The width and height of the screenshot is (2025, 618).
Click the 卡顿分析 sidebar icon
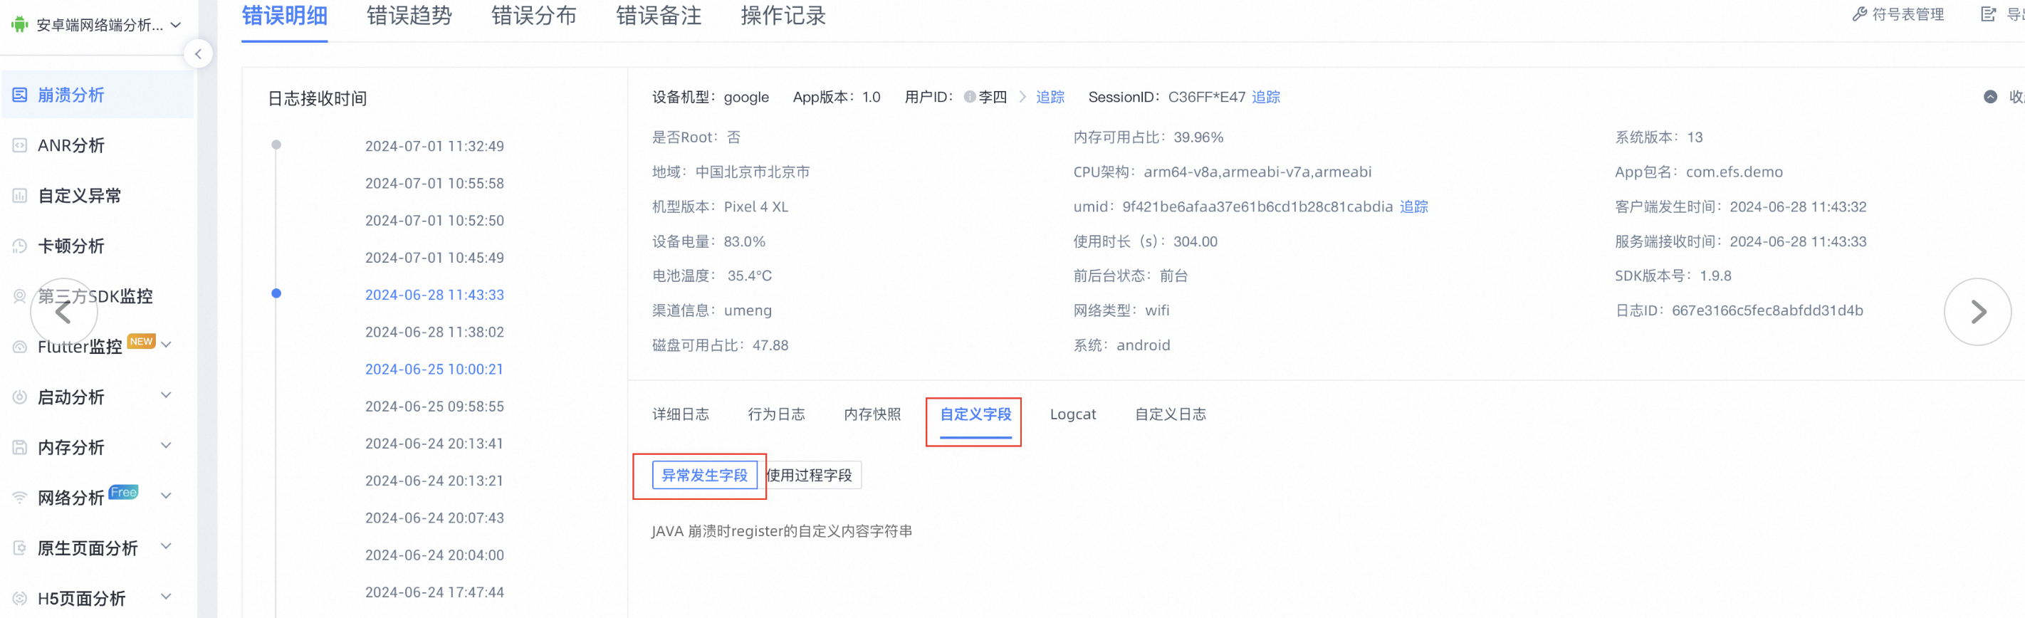(x=20, y=246)
